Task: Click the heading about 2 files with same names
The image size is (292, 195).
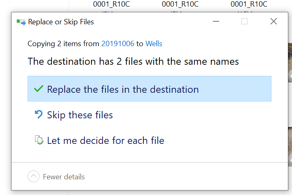Action: click(133, 62)
